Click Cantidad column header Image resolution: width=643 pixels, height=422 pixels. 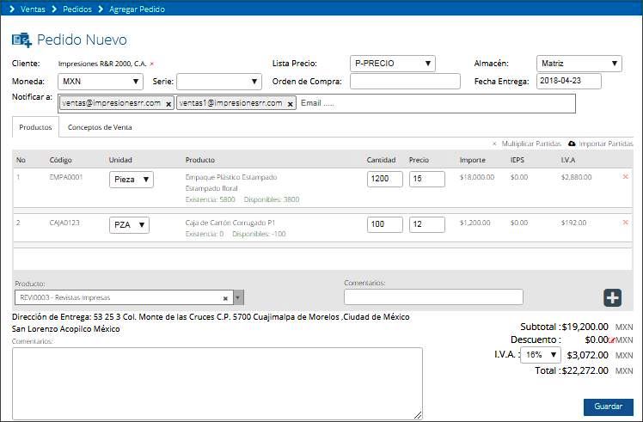pyautogui.click(x=381, y=160)
